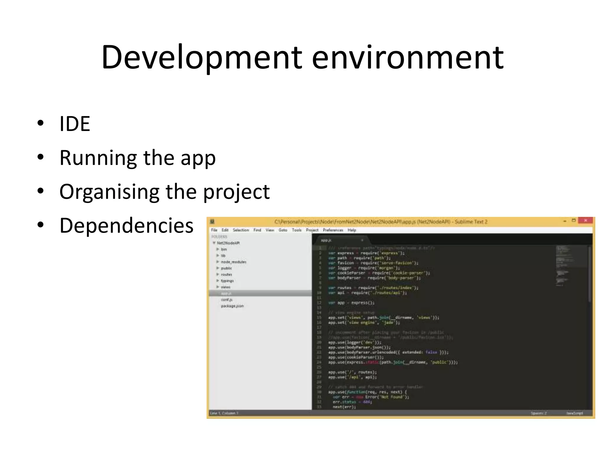Screen dimensions: 605x454
Task: Click the FOLDERS sidebar heading
Action: 219,236
